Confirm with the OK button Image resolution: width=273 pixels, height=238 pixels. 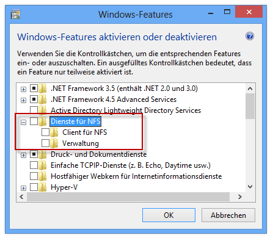point(169,215)
